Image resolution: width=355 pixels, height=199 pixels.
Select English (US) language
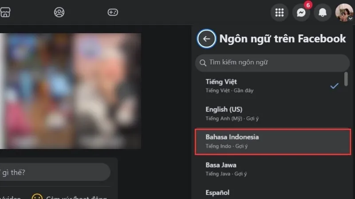click(x=273, y=114)
